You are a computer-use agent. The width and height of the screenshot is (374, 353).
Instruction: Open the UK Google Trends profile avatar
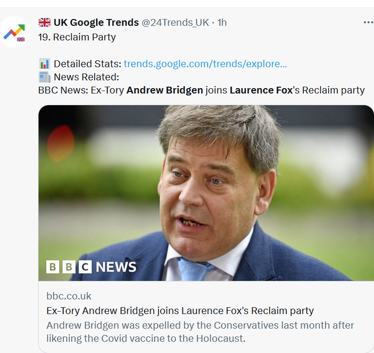click(x=15, y=32)
